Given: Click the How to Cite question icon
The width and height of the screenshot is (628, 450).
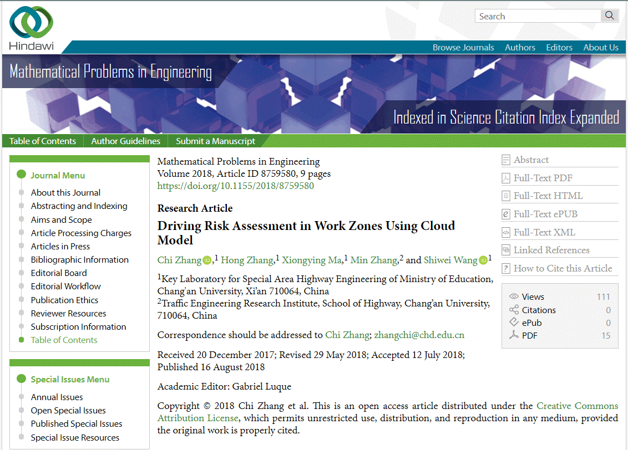Looking at the screenshot, I should tap(506, 268).
